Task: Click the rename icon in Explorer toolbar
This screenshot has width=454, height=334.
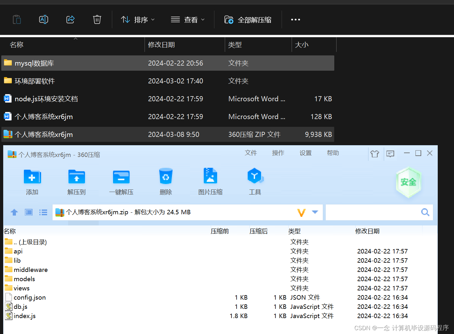Action: (x=43, y=19)
